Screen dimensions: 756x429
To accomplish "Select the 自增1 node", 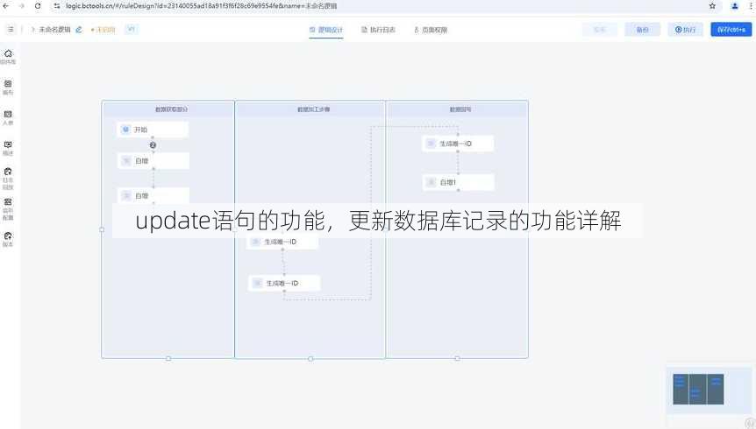I will tap(458, 182).
